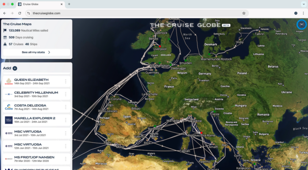Select the Costa Deliziosa cruise entry
The height and width of the screenshot is (170, 308).
pos(37,107)
